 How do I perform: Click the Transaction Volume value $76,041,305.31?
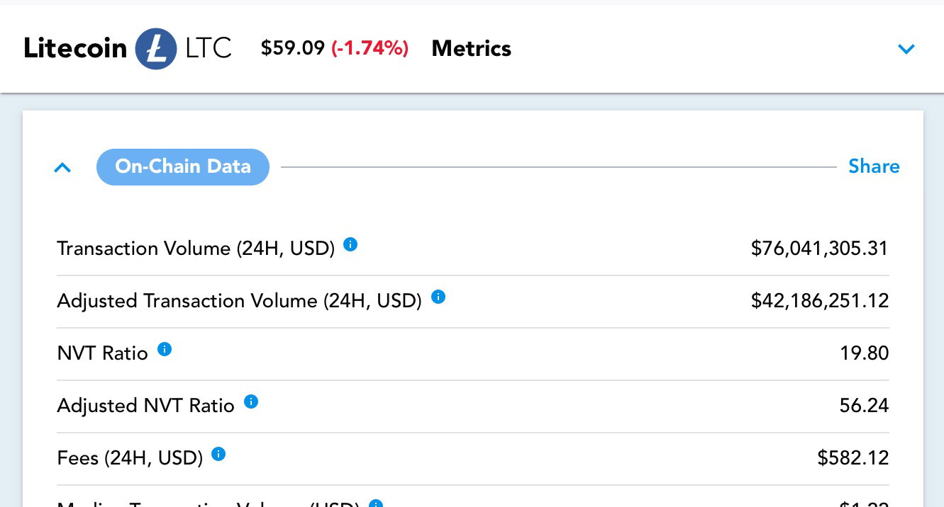(x=820, y=249)
